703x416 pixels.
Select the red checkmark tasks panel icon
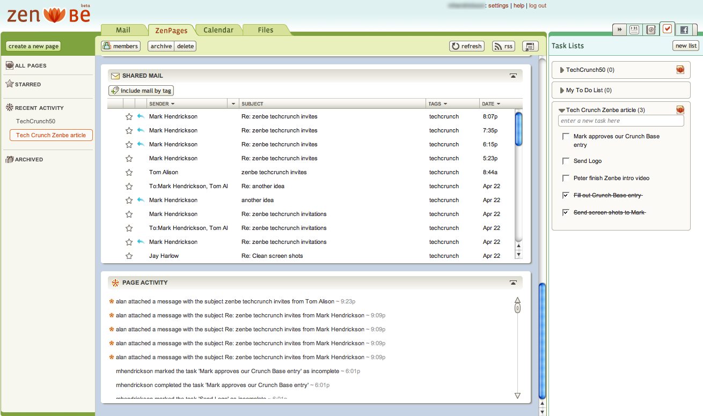tap(667, 29)
